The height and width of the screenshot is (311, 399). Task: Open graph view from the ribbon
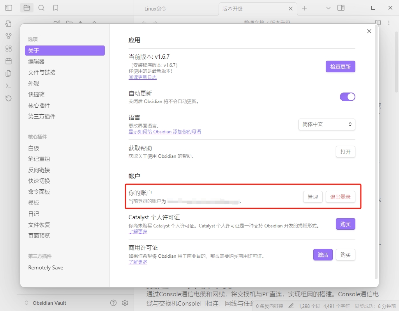coord(8,36)
